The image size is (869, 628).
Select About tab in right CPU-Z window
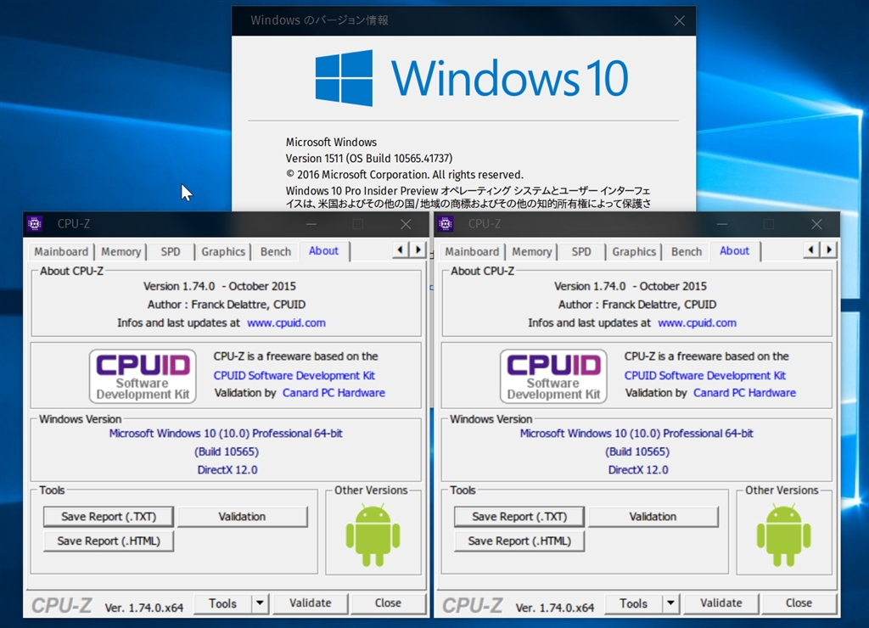click(x=734, y=250)
